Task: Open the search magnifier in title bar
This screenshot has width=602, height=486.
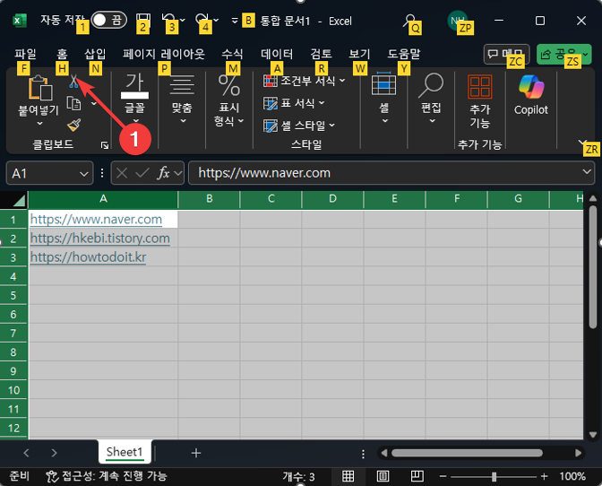Action: point(409,21)
